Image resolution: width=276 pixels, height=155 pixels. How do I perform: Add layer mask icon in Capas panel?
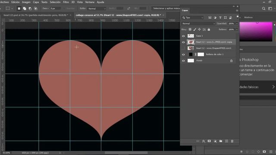[209, 141]
